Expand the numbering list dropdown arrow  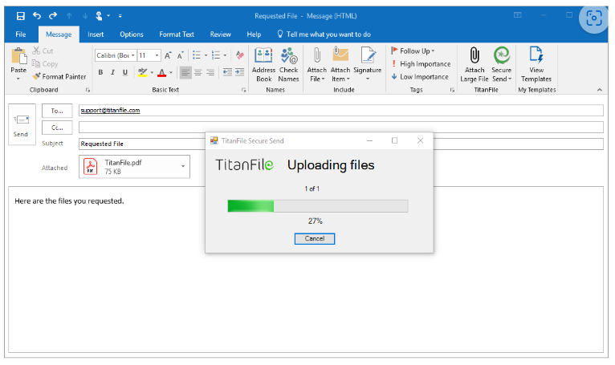[x=225, y=55]
